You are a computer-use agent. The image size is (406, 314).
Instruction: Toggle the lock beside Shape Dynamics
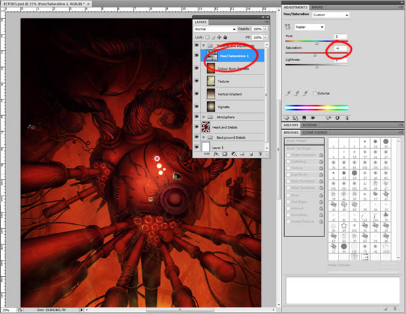[x=321, y=155]
